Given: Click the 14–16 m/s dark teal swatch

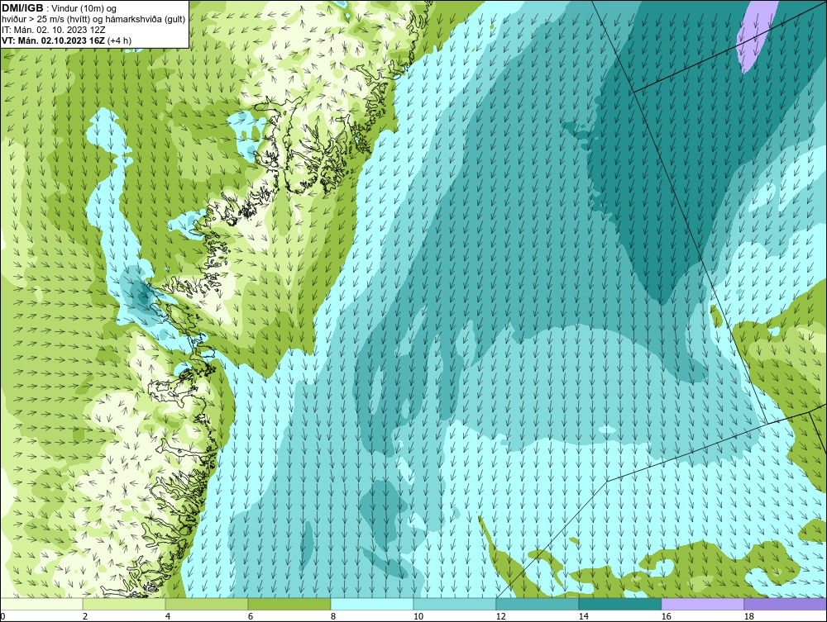Looking at the screenshot, I should pyautogui.click(x=619, y=604).
